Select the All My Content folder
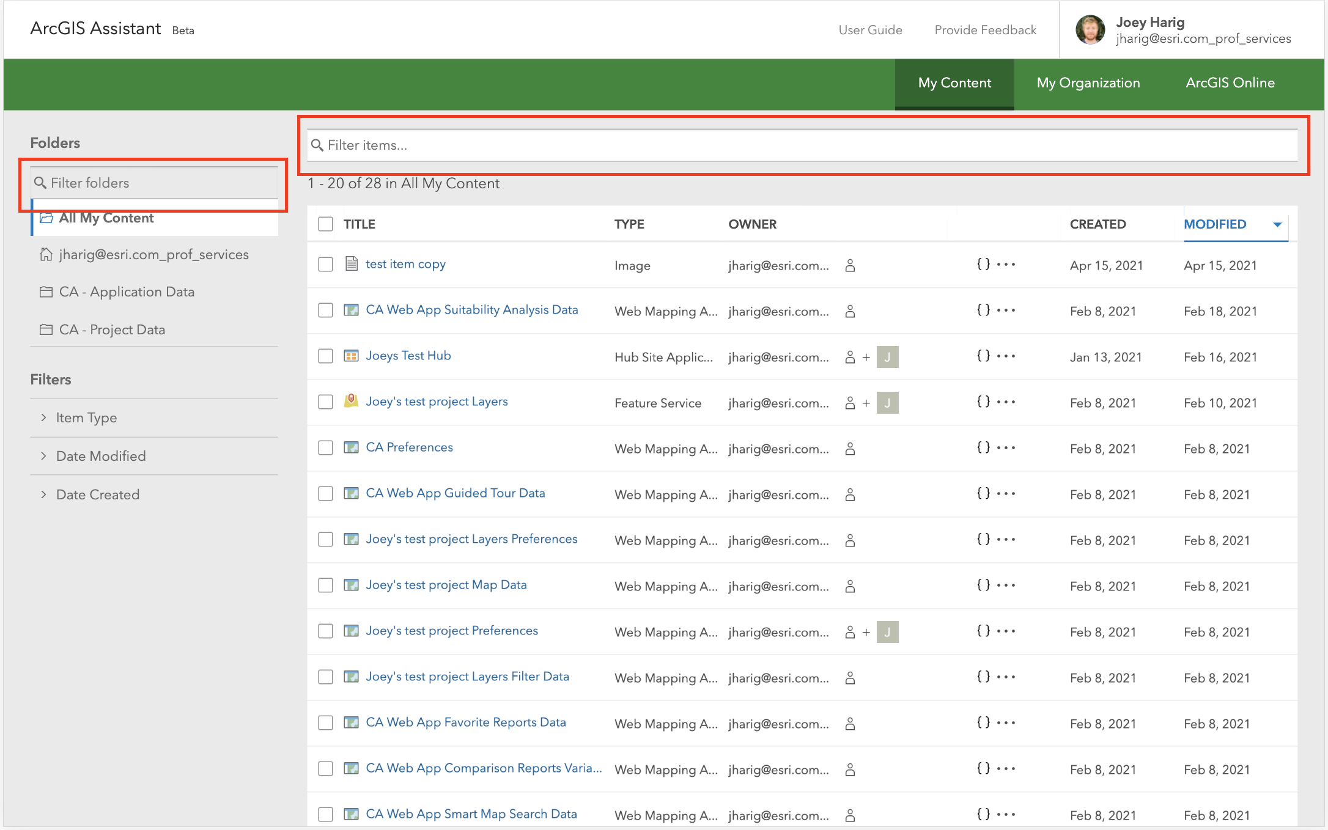Viewport: 1328px width, 830px height. tap(155, 218)
